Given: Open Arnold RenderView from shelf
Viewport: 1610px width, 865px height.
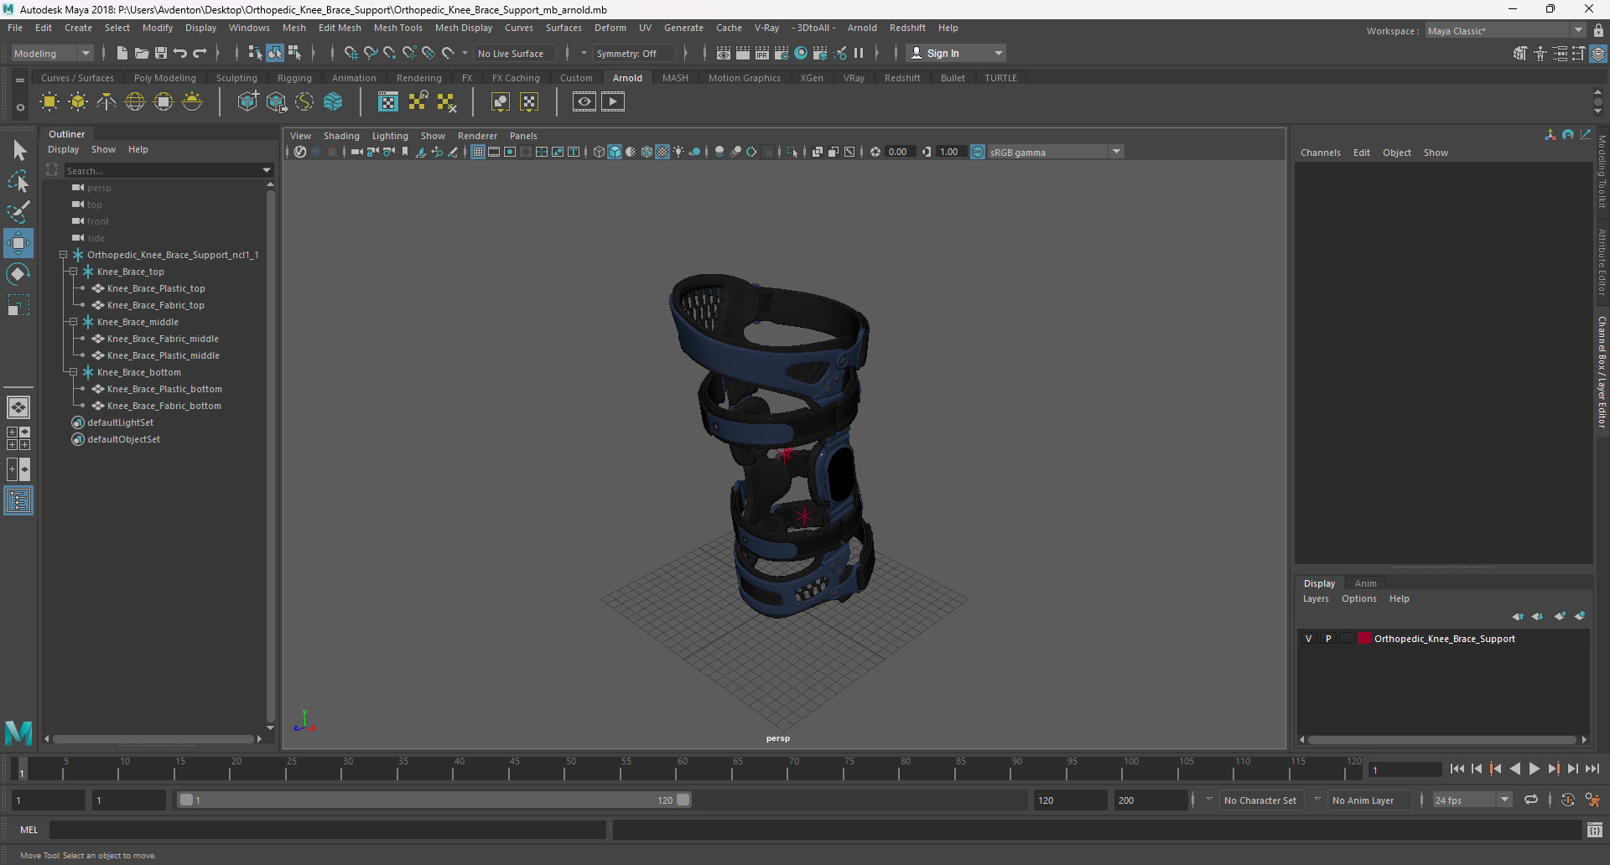Looking at the screenshot, I should [x=584, y=102].
